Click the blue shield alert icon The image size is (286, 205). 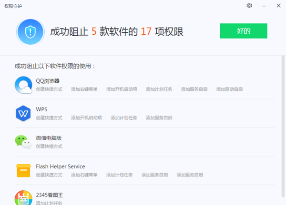click(x=31, y=32)
